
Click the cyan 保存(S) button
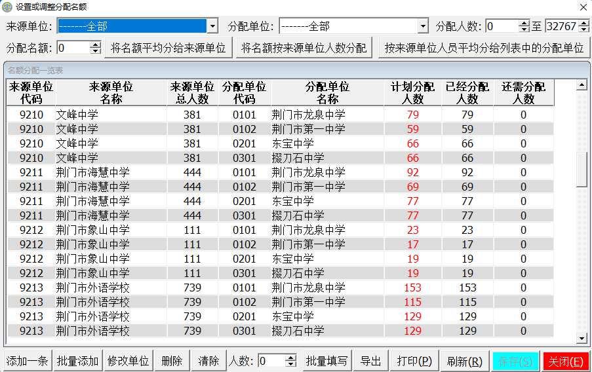515,362
